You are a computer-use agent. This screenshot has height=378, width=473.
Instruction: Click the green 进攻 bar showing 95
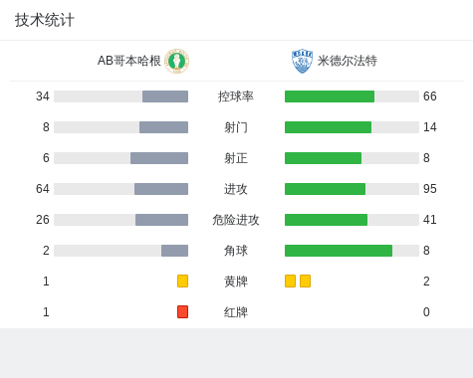(x=325, y=189)
